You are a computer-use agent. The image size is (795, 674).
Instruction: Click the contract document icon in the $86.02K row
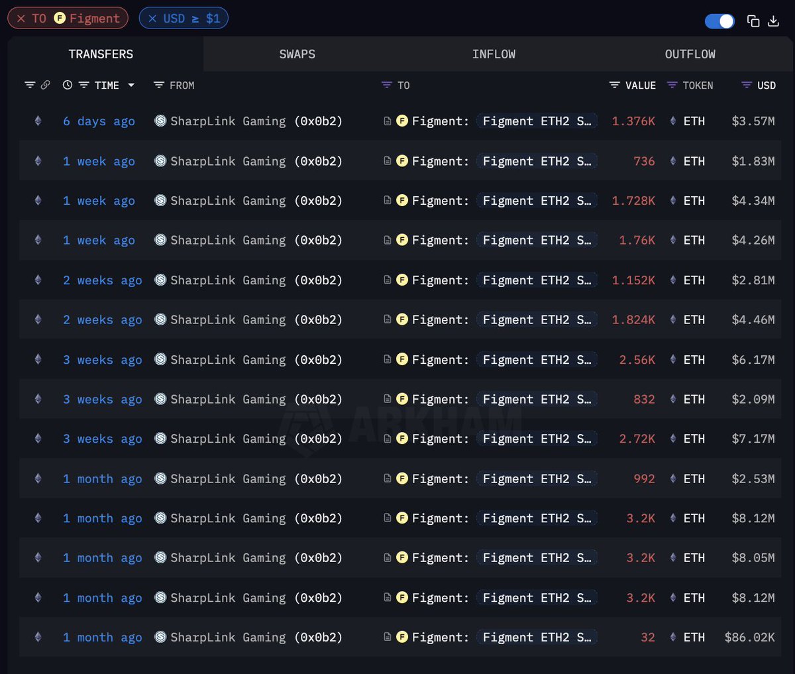coord(388,637)
